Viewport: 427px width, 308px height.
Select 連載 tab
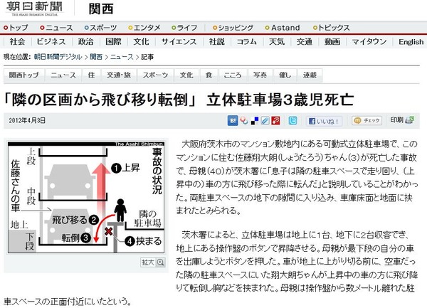pyautogui.click(x=310, y=75)
